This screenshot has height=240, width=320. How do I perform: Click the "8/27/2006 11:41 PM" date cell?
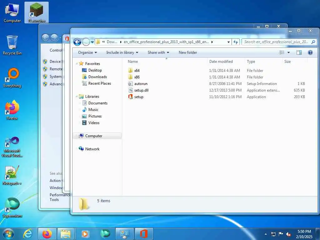[x=225, y=84]
